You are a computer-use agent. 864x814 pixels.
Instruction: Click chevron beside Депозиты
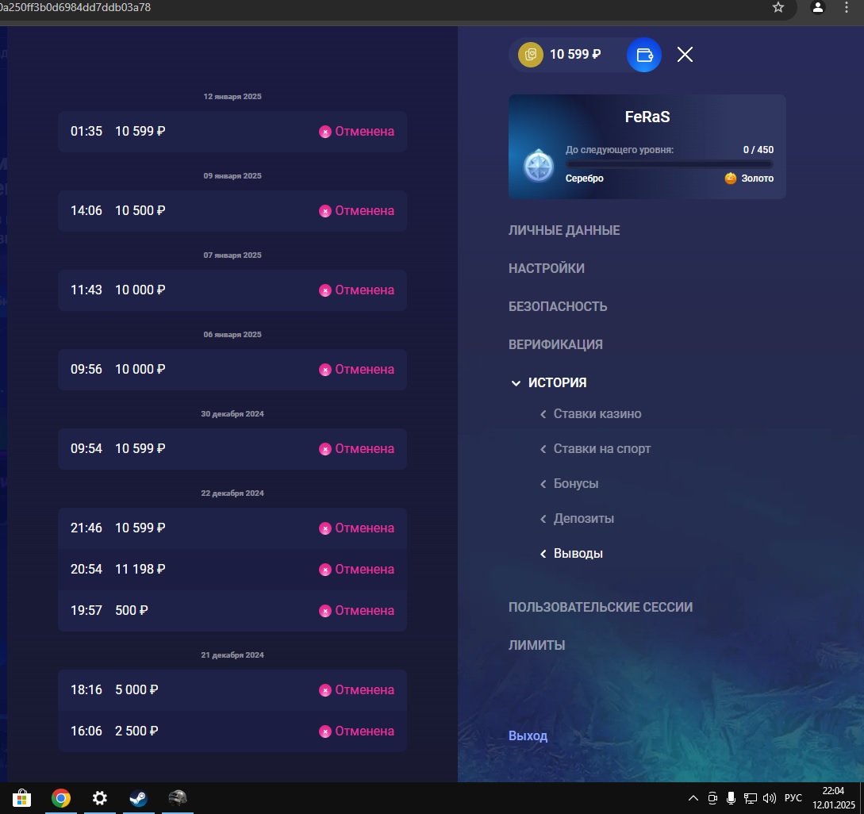543,519
